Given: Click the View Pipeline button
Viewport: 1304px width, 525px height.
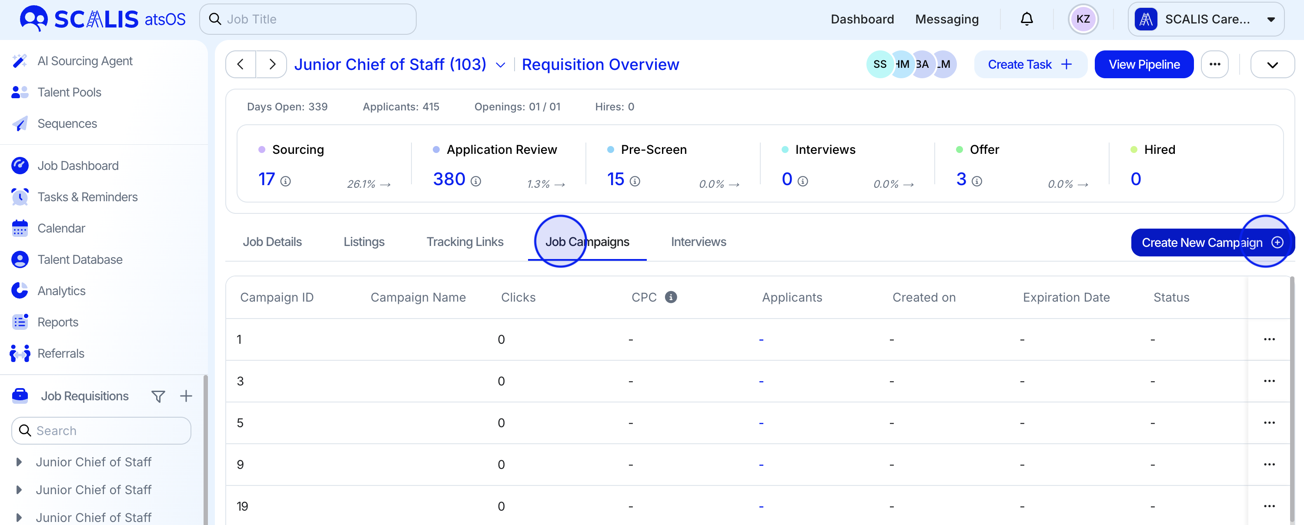Looking at the screenshot, I should tap(1144, 65).
